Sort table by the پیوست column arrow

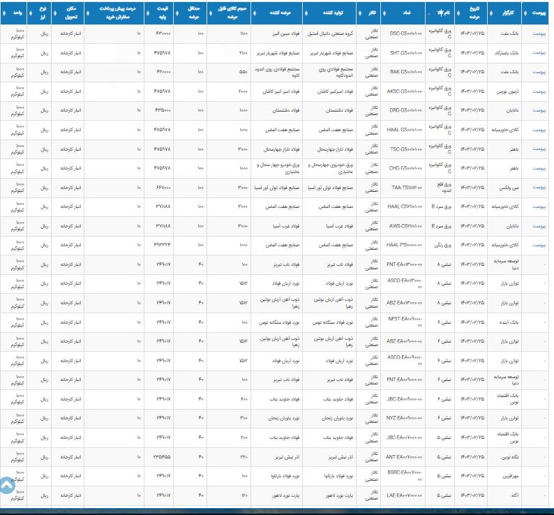pyautogui.click(x=525, y=13)
